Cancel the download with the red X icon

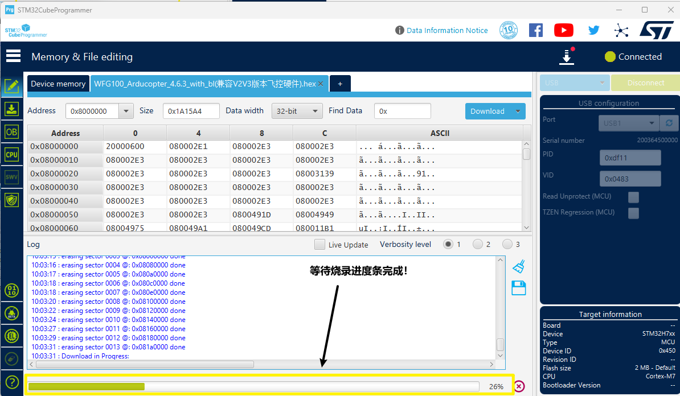coord(519,386)
